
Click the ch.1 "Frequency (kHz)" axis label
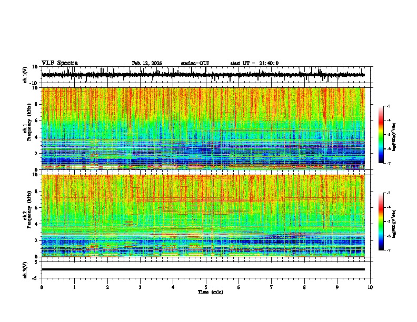point(29,123)
